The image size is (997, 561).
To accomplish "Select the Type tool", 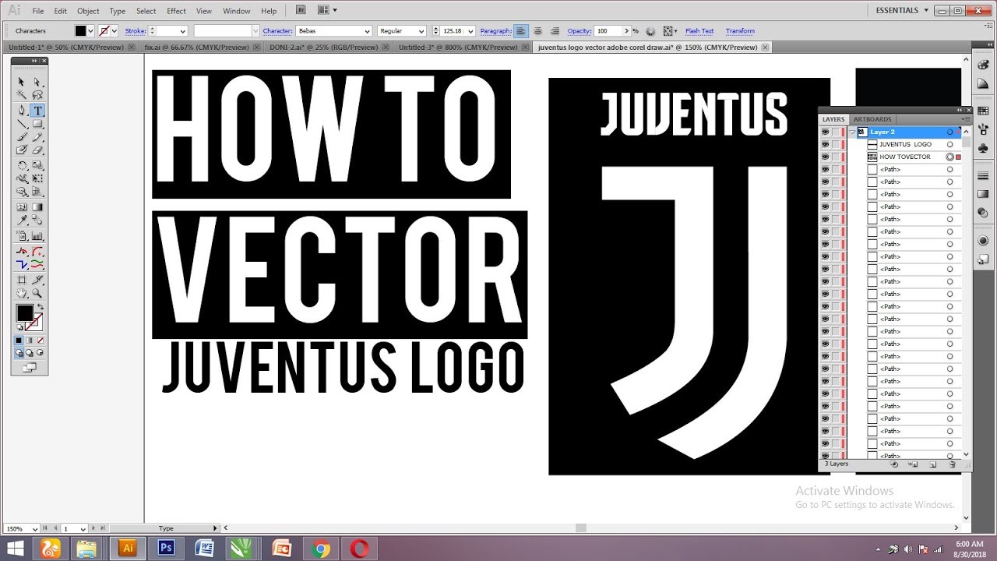I will coord(36,110).
